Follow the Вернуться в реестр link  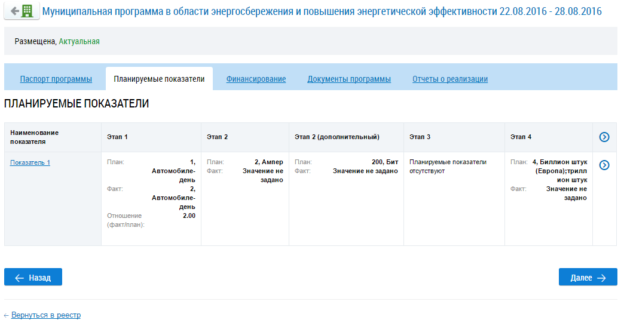(x=46, y=315)
